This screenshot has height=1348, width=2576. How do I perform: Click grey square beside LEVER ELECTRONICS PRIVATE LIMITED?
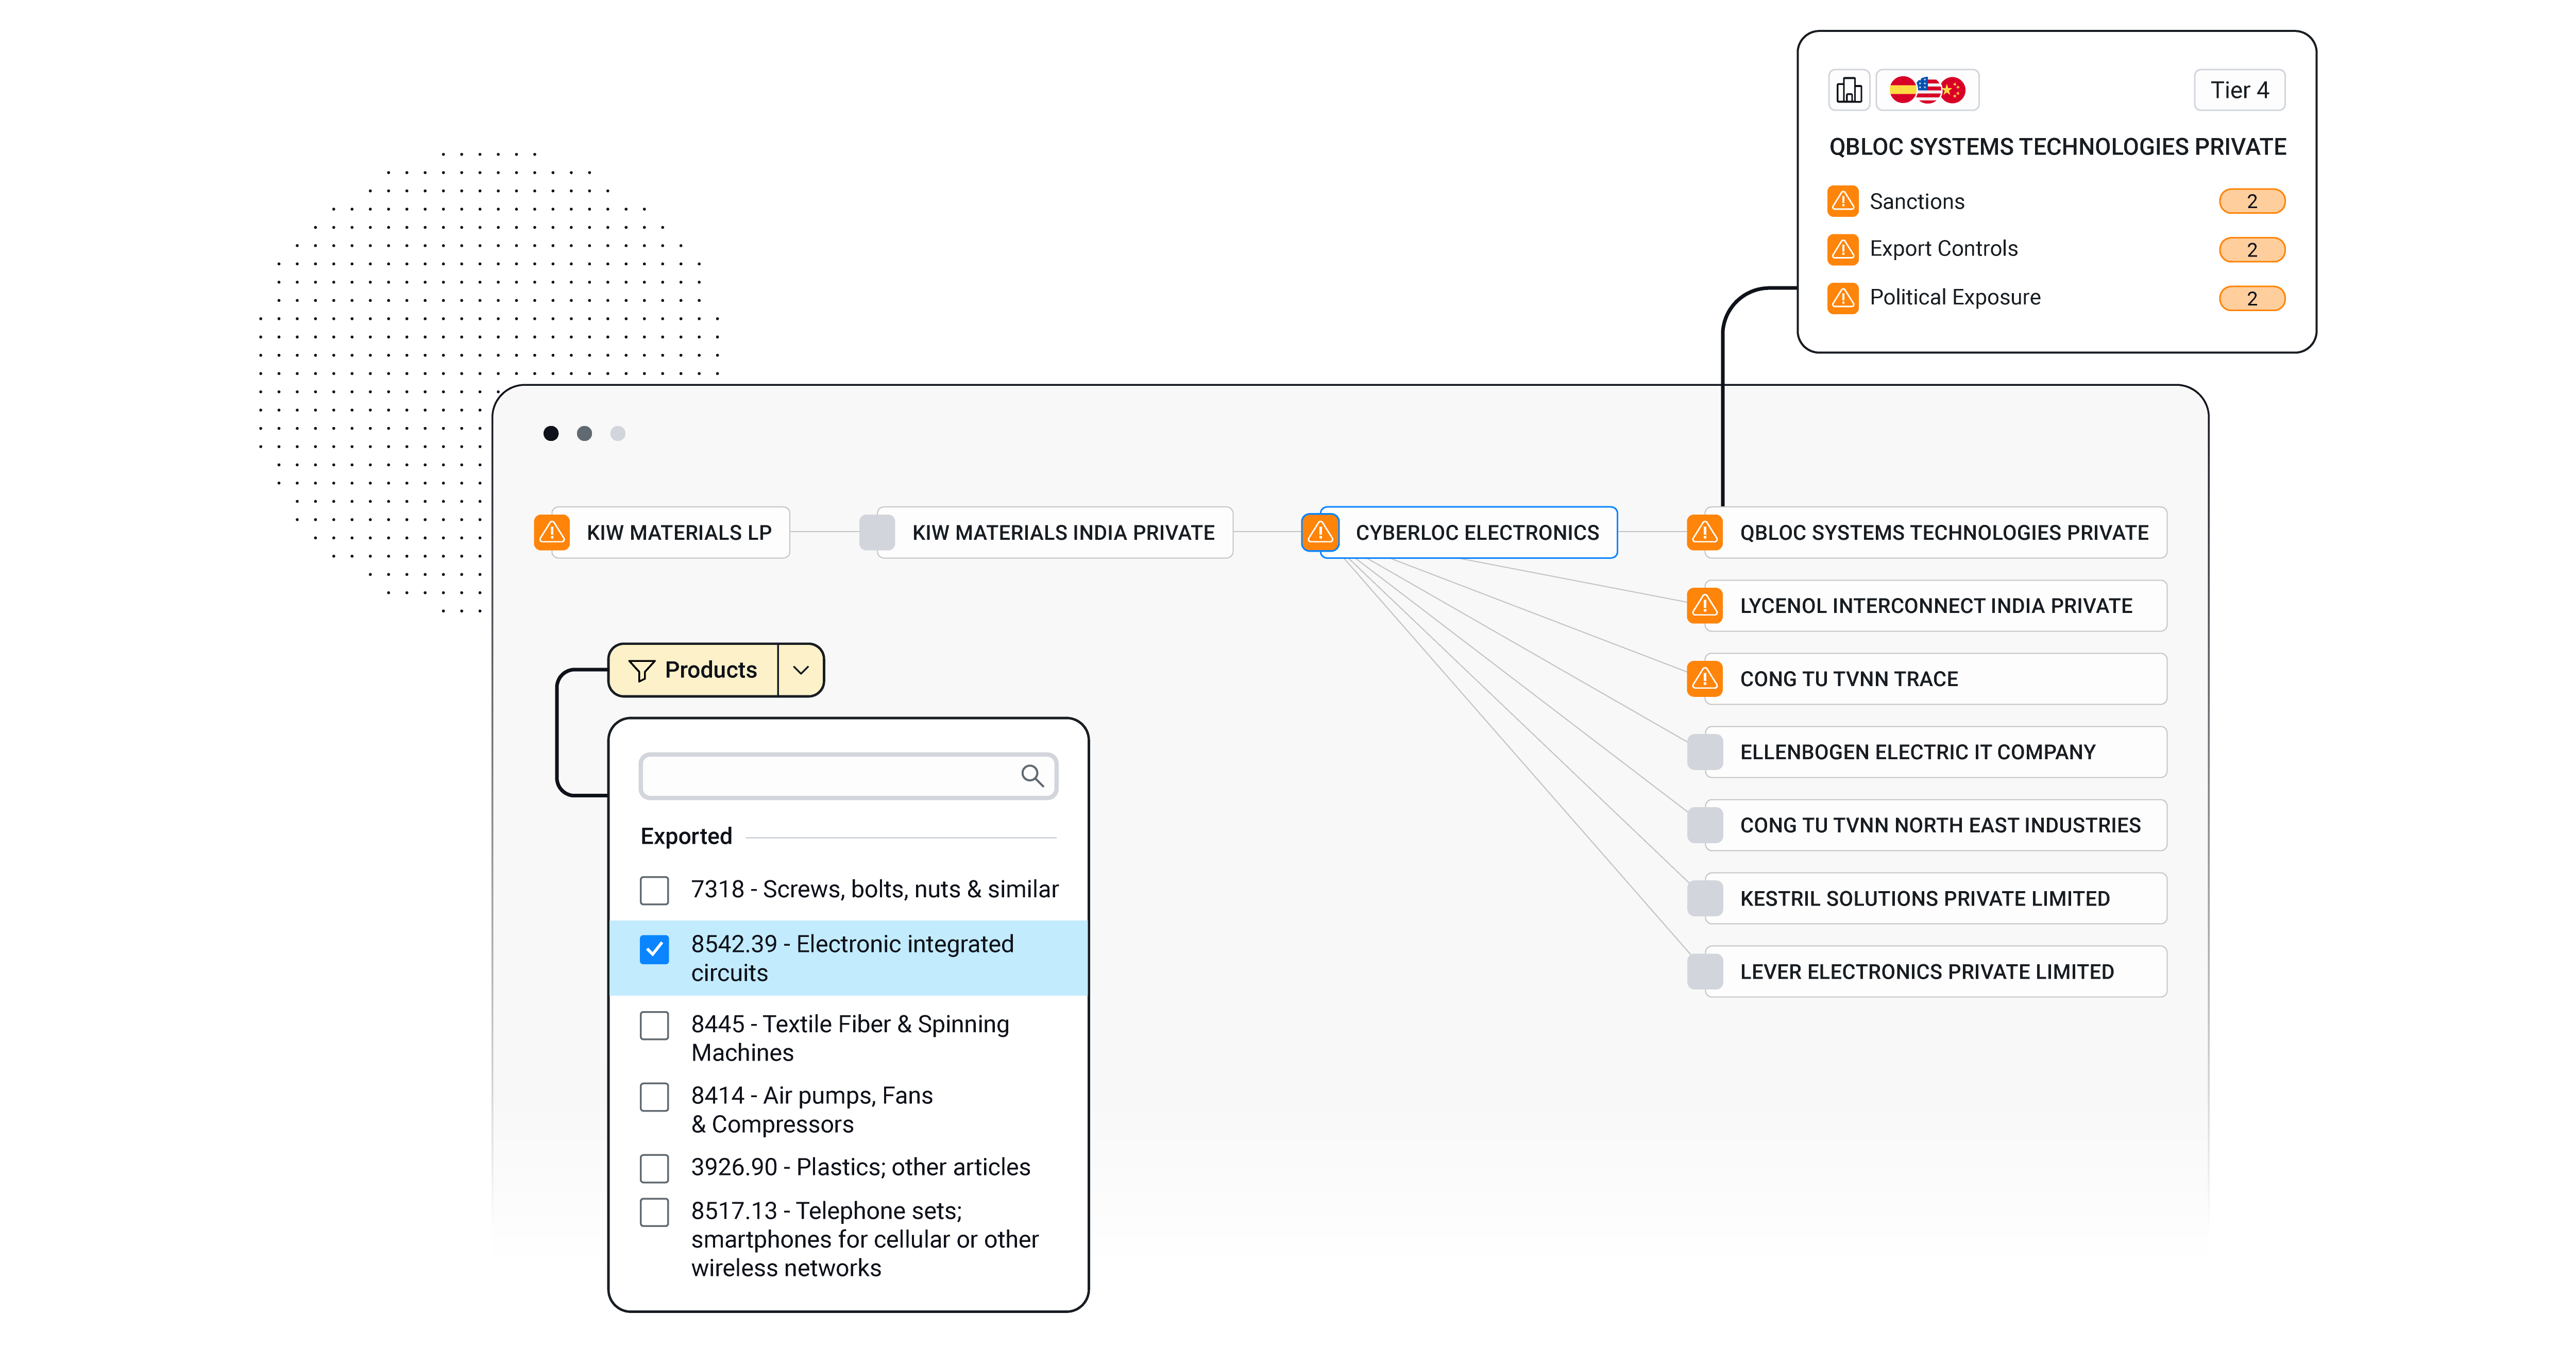click(x=1705, y=971)
